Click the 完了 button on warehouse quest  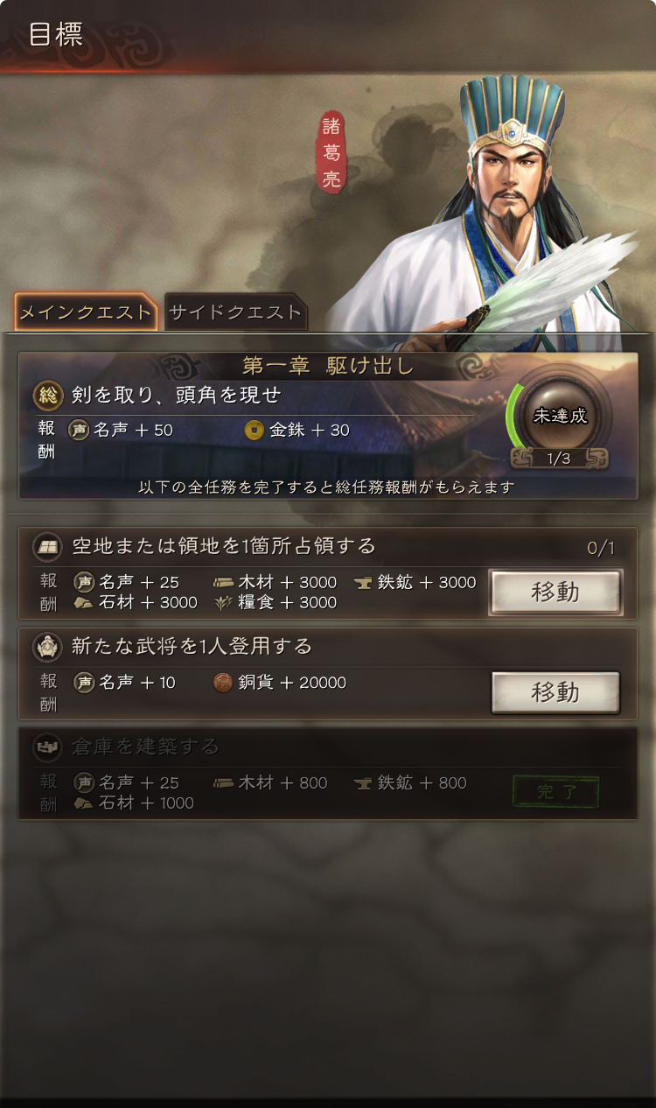click(555, 793)
